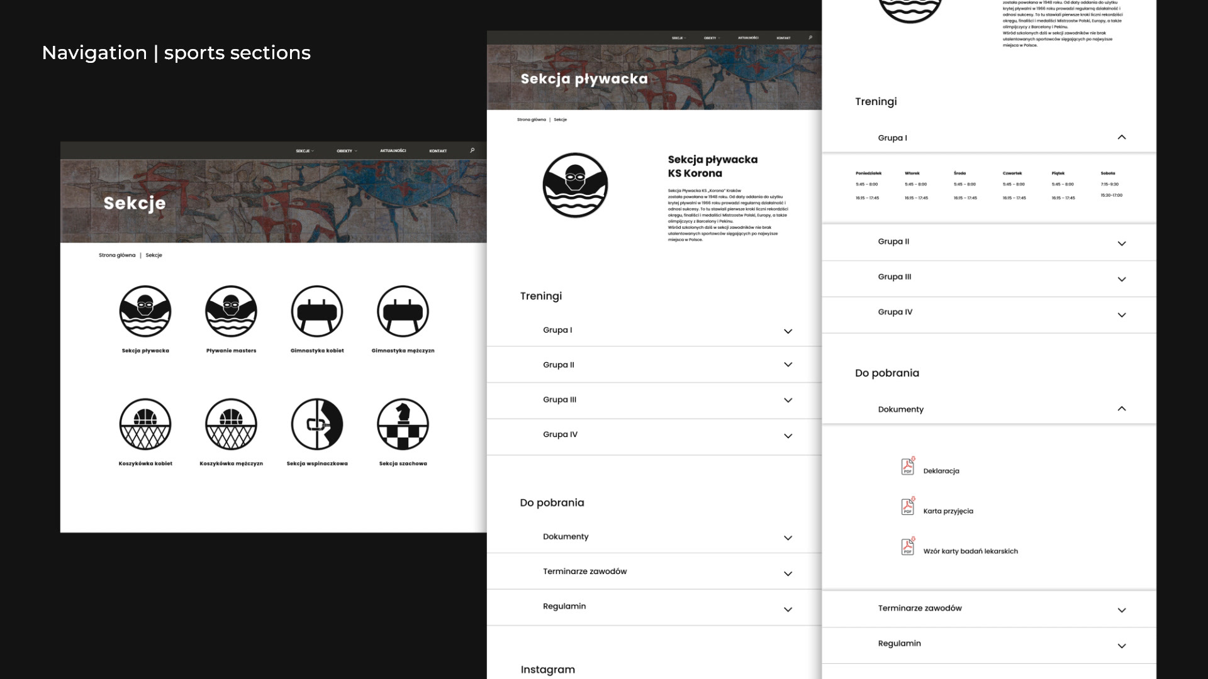Viewport: 1208px width, 679px height.
Task: Click the Deklaracja PDF file icon
Action: (908, 466)
